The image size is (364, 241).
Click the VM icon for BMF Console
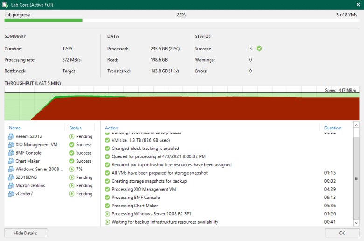point(11,153)
